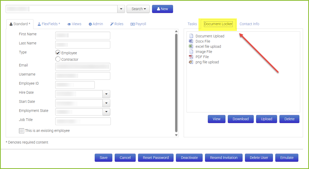
Task: Click the New user button
Action: (x=163, y=9)
